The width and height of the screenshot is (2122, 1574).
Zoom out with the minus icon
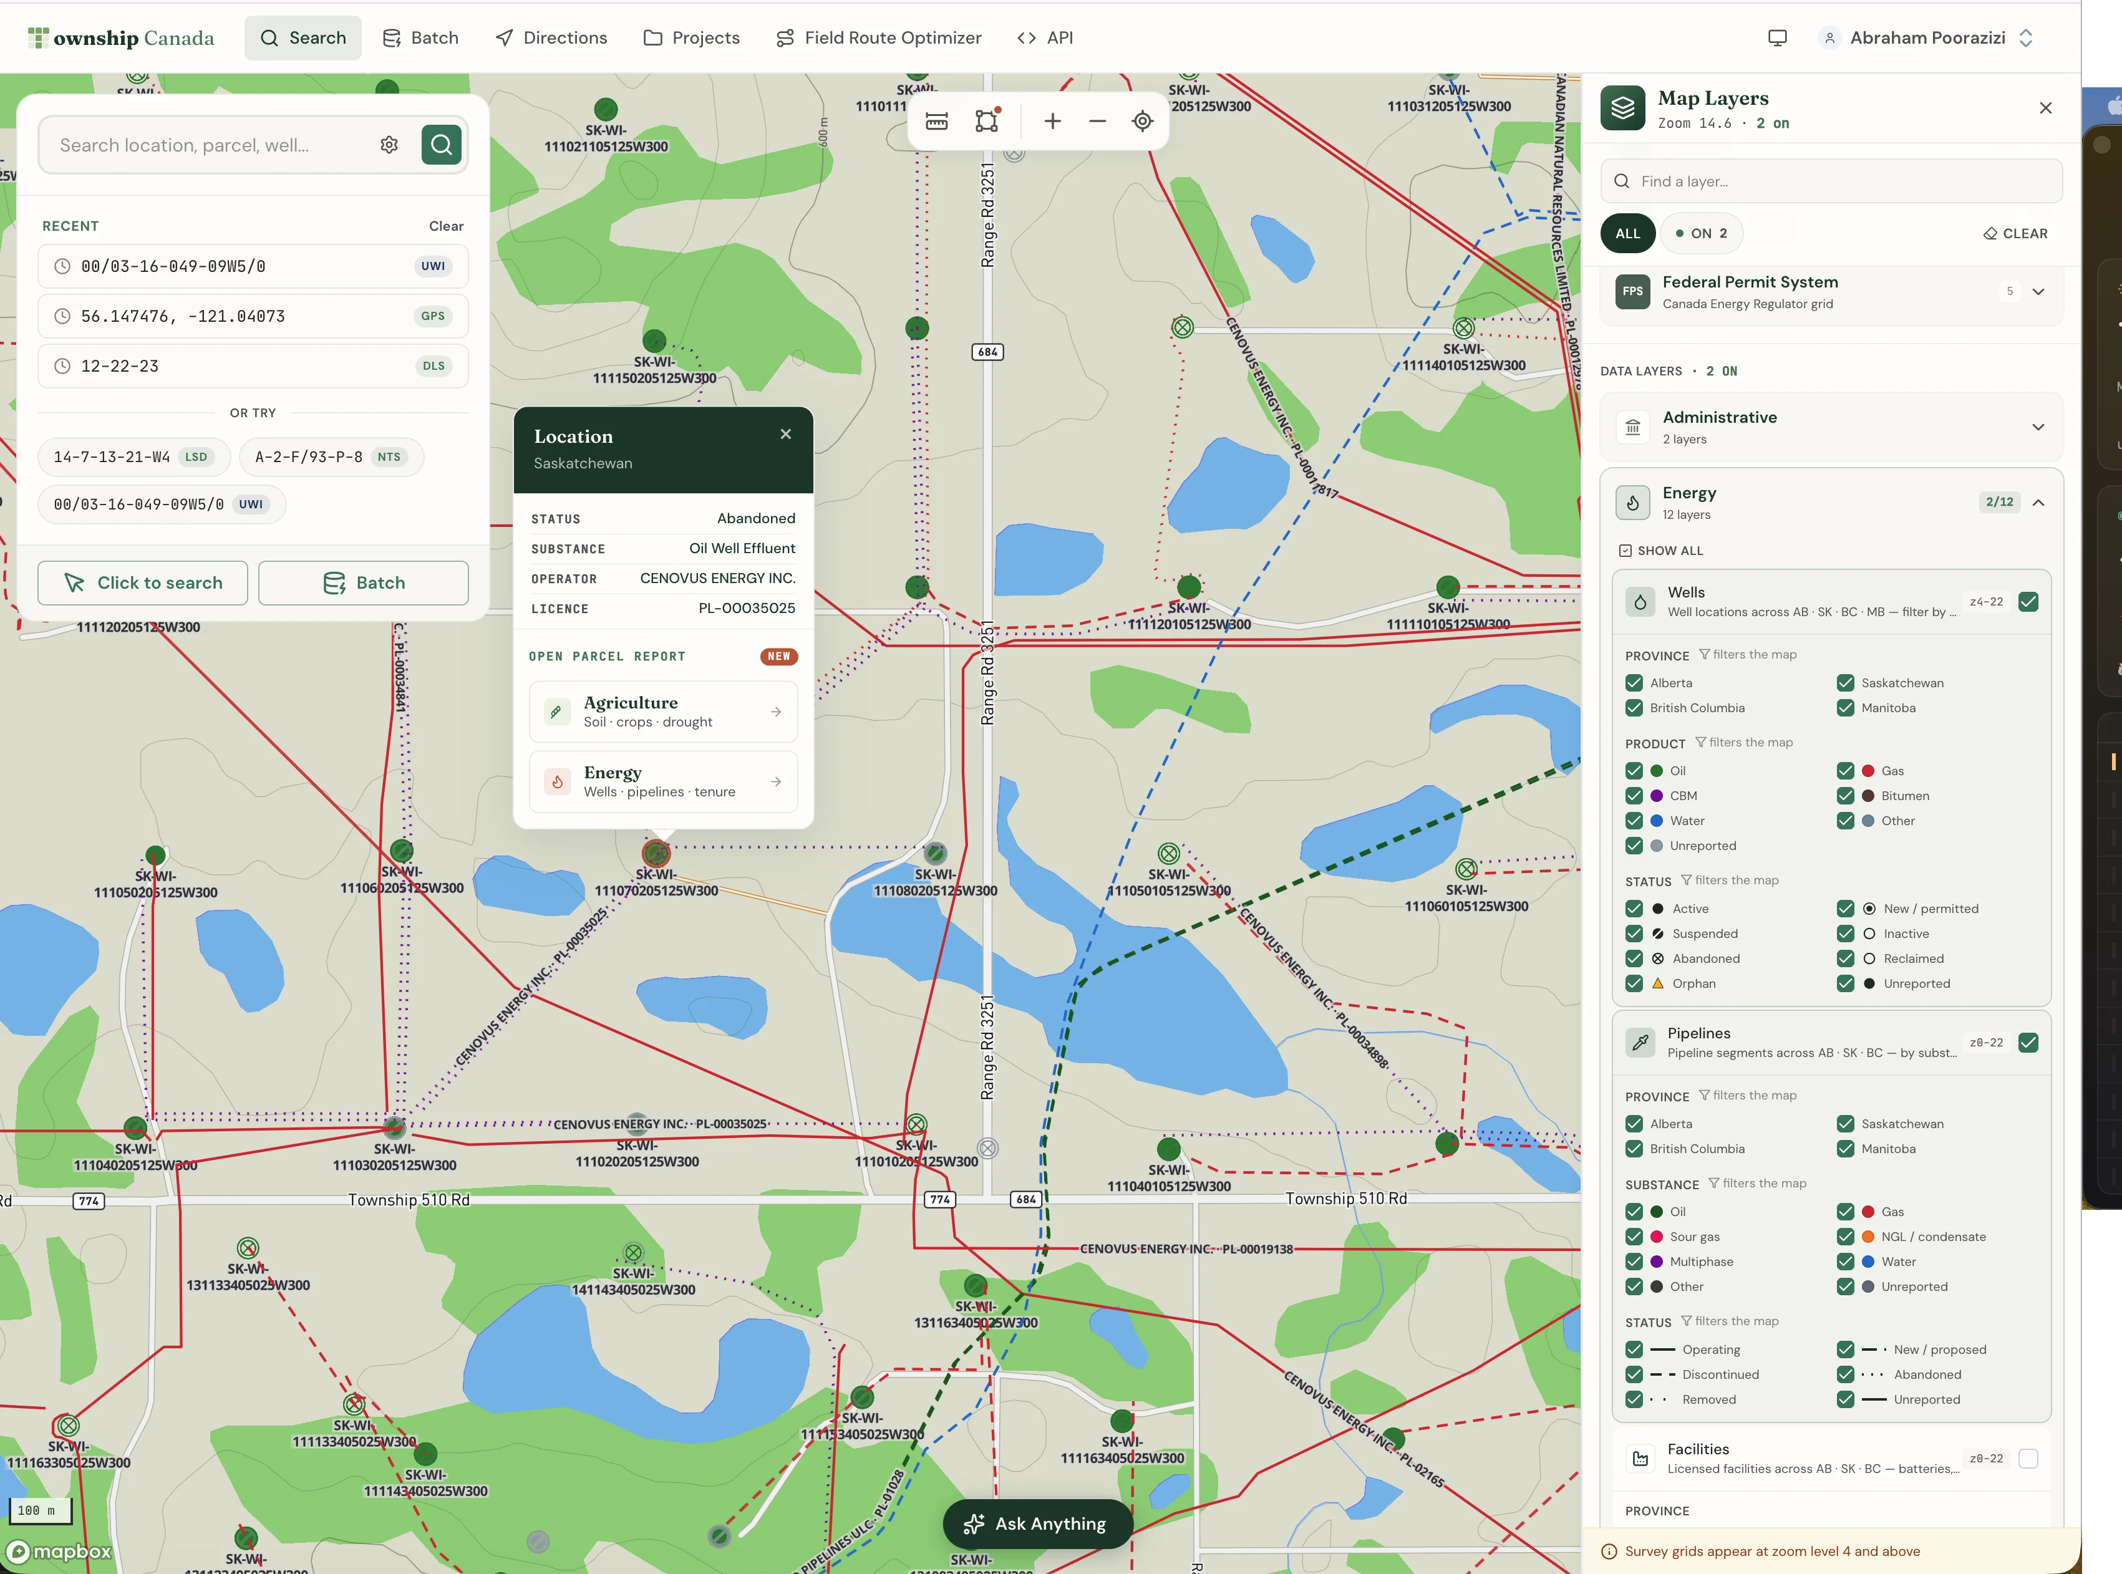click(1098, 121)
